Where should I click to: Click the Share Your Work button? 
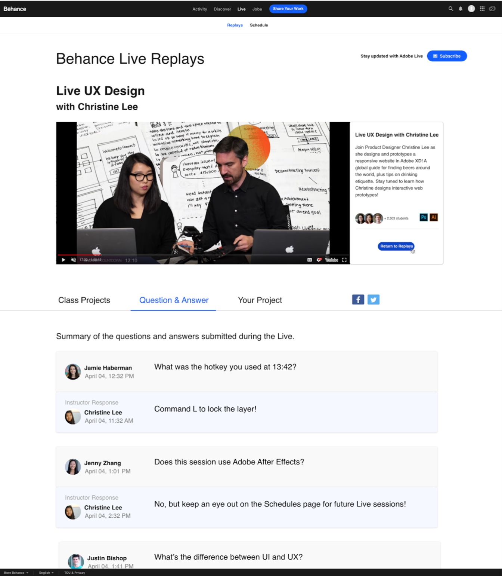288,9
